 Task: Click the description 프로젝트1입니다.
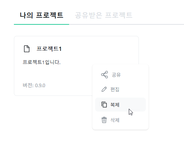coord(42,62)
